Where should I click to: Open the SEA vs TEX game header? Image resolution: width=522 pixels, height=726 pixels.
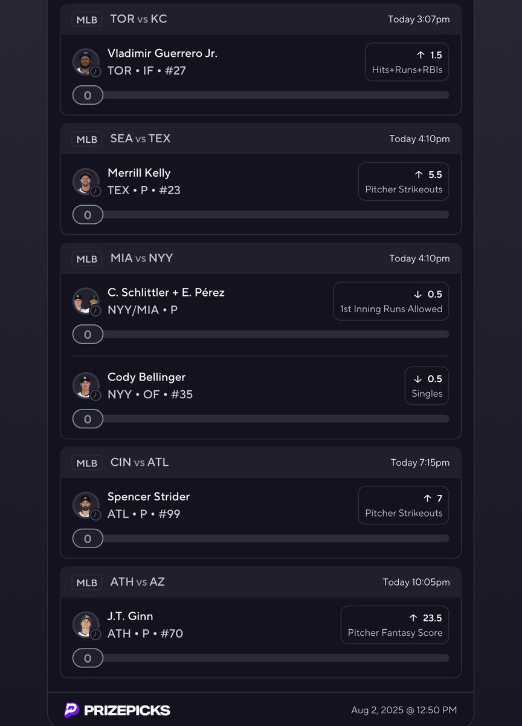(x=261, y=139)
